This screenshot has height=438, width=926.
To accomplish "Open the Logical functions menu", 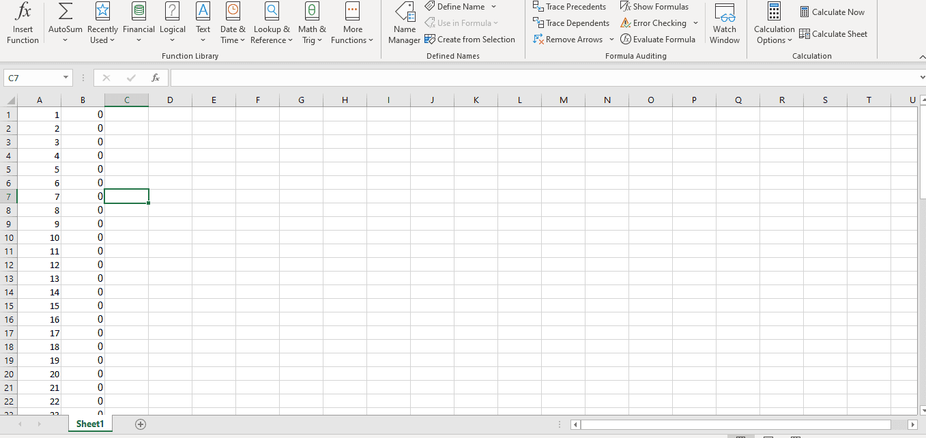I will pos(173,23).
